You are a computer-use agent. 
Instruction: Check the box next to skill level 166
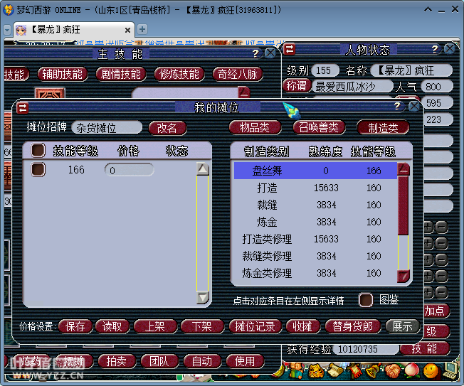pos(38,170)
